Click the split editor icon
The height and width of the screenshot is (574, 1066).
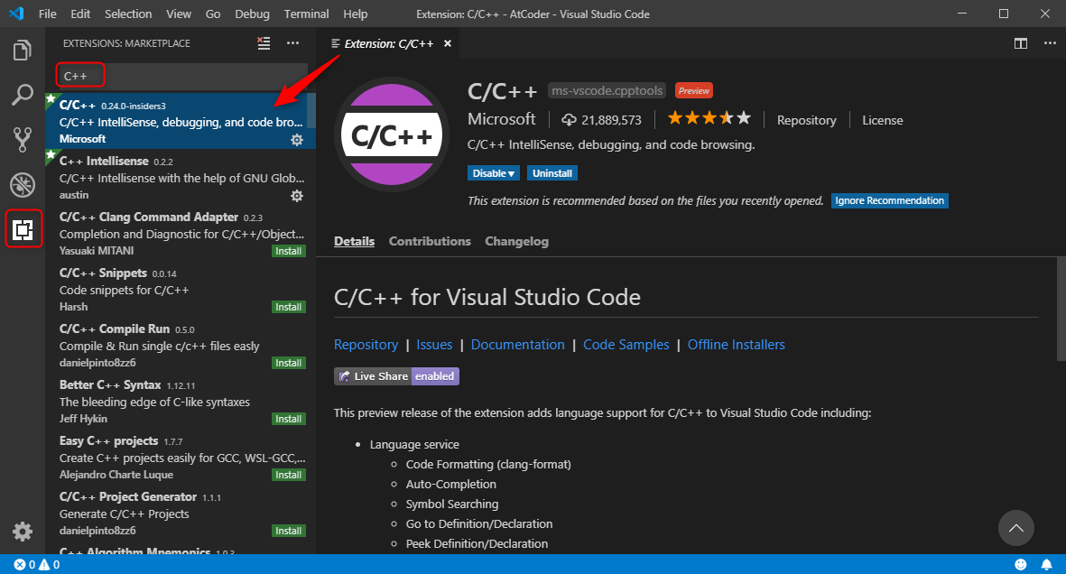pos(1021,43)
